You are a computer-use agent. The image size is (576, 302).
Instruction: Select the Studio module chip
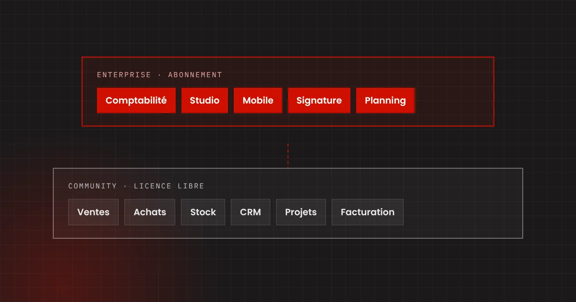[204, 101]
